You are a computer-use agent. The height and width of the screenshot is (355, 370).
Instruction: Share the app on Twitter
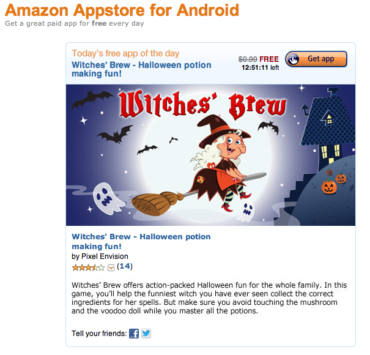point(146,334)
